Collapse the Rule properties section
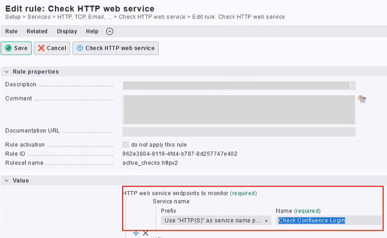The image size is (387, 238). 7,72
